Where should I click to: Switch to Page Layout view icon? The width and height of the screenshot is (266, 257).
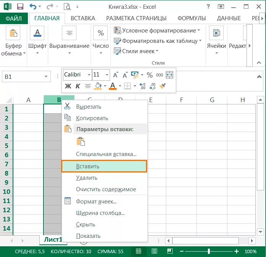[x=154, y=251]
